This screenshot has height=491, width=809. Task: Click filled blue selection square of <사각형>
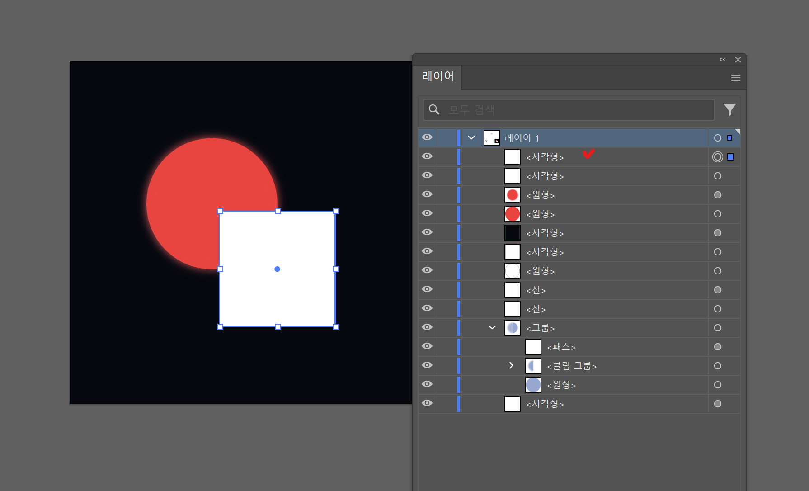pyautogui.click(x=730, y=157)
